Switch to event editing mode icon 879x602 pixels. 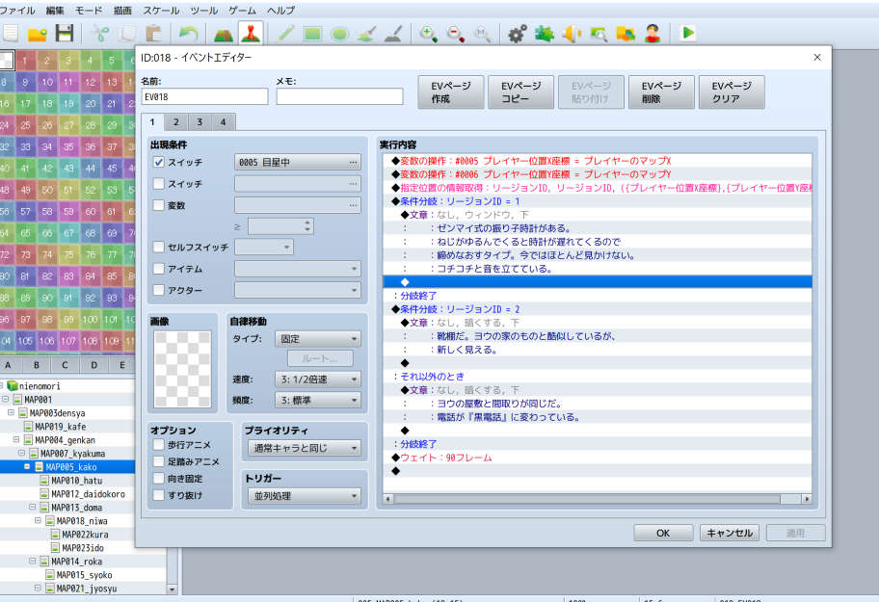click(250, 34)
